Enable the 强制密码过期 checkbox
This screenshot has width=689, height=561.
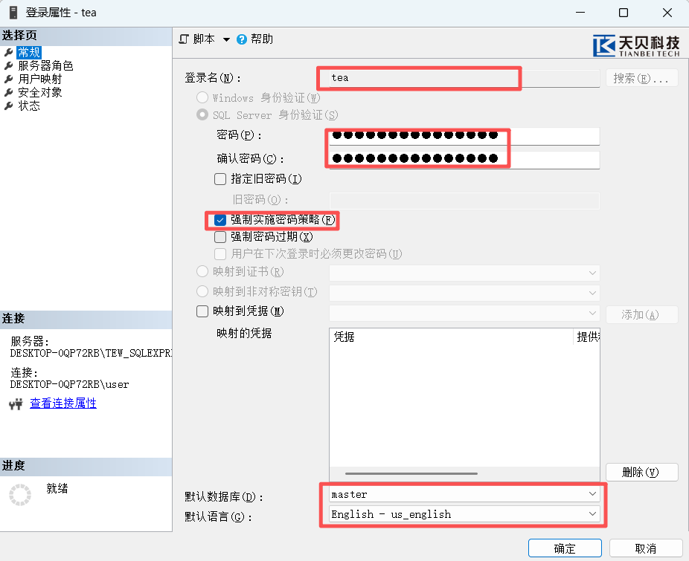pos(220,237)
